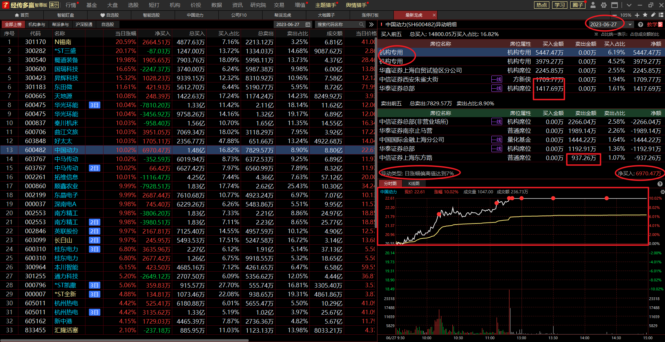This screenshot has height=342, width=665.
Task: Open the help question mark beside 教学
Action: click(x=640, y=25)
